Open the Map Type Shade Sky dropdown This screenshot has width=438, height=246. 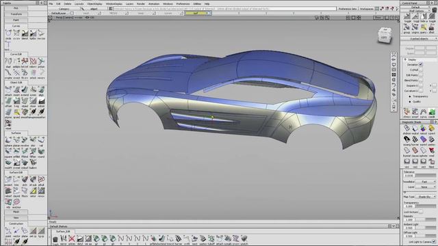click(x=426, y=197)
